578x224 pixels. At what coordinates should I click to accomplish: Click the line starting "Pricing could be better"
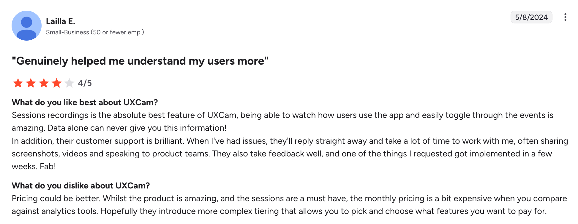(x=289, y=199)
